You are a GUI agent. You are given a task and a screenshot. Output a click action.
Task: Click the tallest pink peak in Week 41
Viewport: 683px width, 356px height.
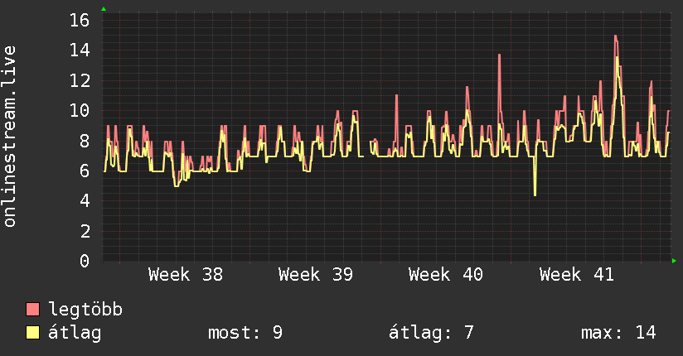tap(616, 36)
